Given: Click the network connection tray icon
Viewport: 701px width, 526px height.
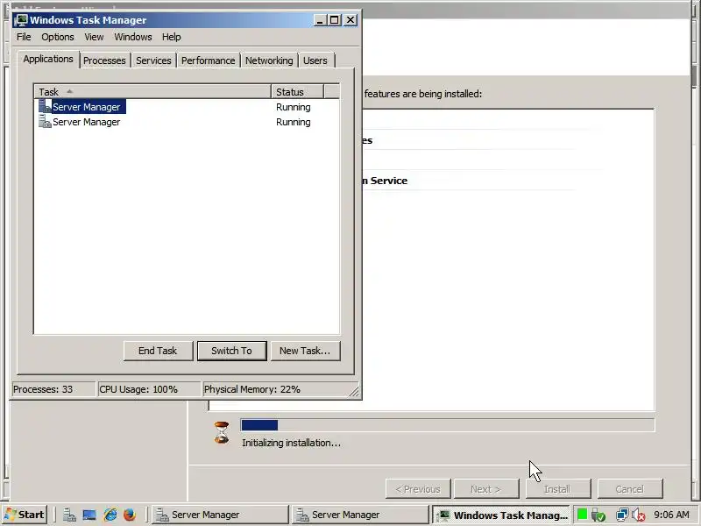Looking at the screenshot, I should pos(622,515).
